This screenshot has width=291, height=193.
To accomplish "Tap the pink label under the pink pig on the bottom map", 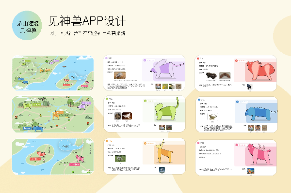I will click(x=74, y=164).
